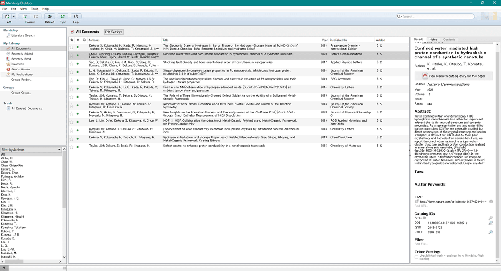The width and height of the screenshot is (501, 271).
Task: Sort by favorite star column header
Action: 72,40
